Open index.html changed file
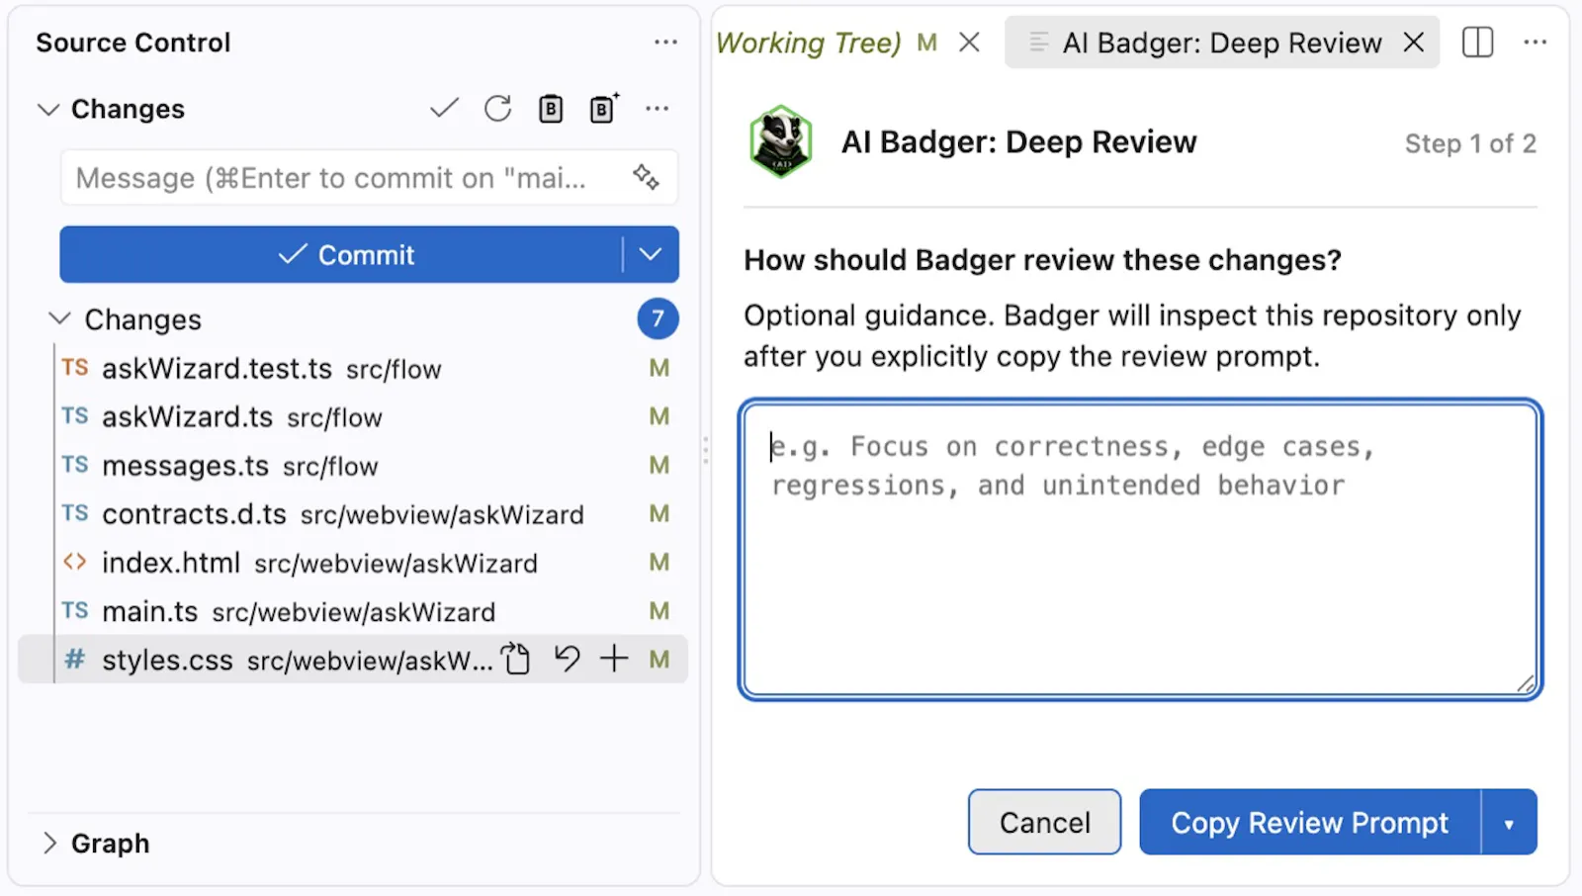Viewport: 1582px width, 896px height. click(x=353, y=562)
